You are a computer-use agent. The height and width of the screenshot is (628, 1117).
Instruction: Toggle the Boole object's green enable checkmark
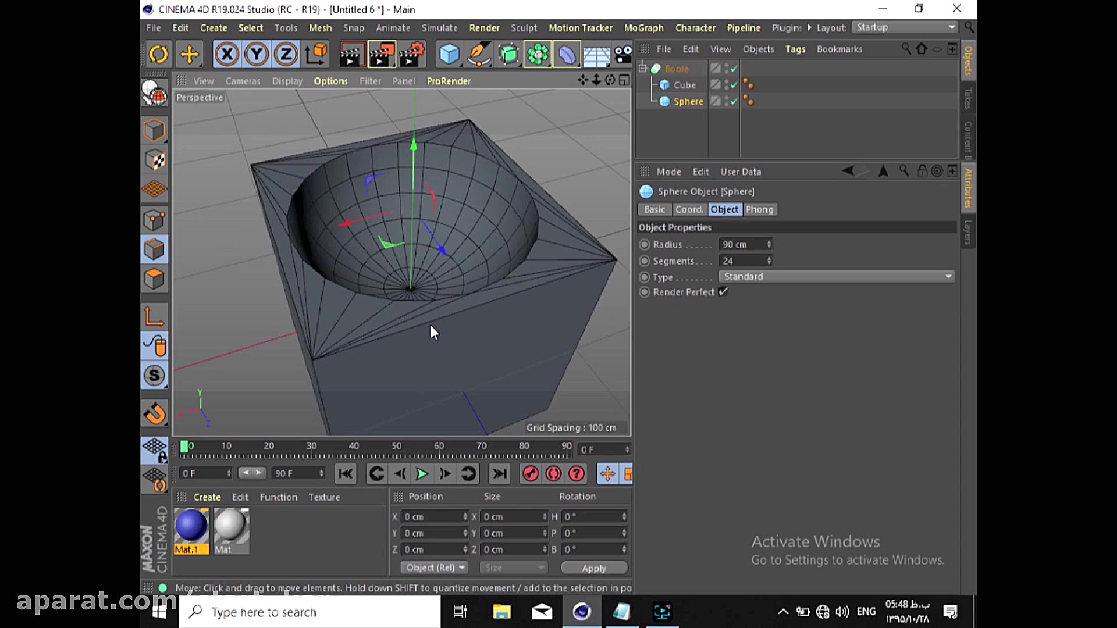point(734,69)
